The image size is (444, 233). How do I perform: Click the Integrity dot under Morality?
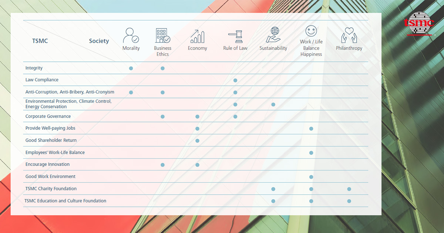(x=131, y=68)
